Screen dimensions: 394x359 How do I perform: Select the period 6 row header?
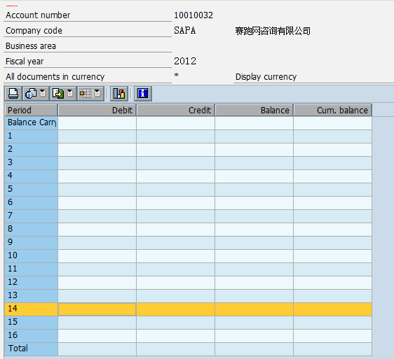(31, 202)
